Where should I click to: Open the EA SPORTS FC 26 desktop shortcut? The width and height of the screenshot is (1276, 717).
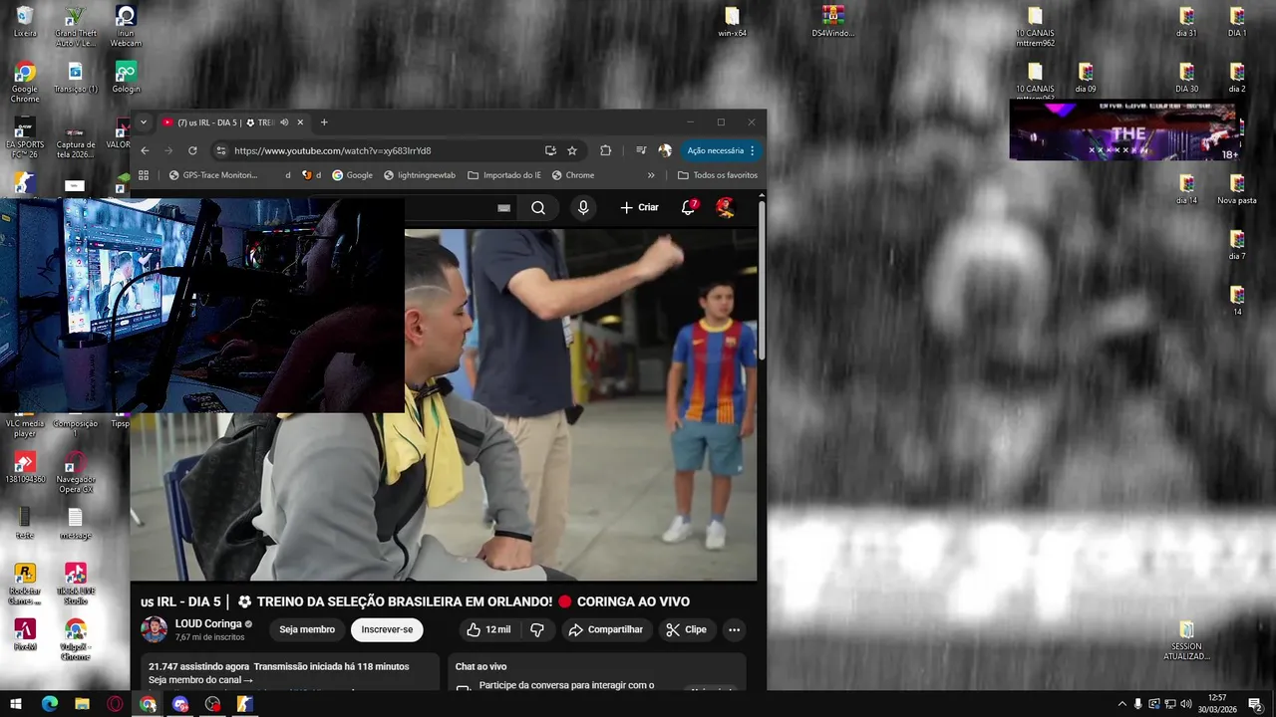coord(25,138)
